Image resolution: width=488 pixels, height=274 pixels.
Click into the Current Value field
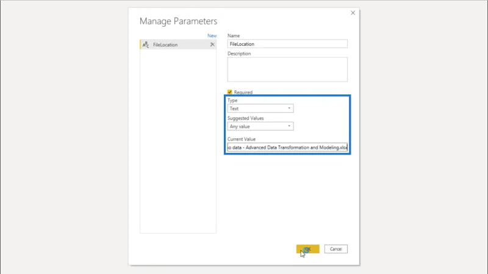tap(287, 147)
